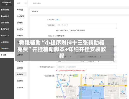Select 运费规则 submenu item
Screen dimensions: 129x99
point(20,36)
